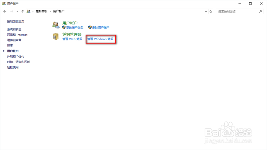Open 程序 category in sidebar
The width and height of the screenshot is (267, 150).
click(x=10, y=45)
